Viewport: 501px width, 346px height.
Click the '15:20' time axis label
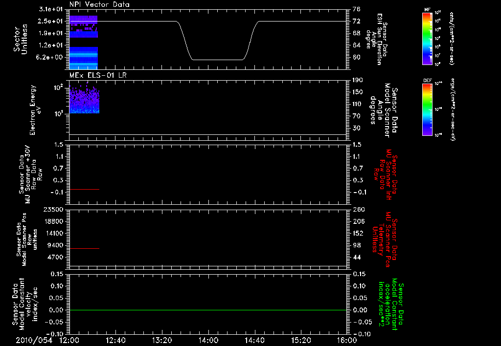pos(301,340)
